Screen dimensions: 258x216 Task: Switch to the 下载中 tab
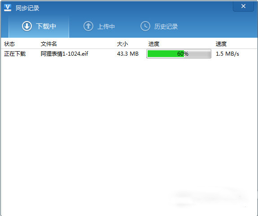(39, 26)
